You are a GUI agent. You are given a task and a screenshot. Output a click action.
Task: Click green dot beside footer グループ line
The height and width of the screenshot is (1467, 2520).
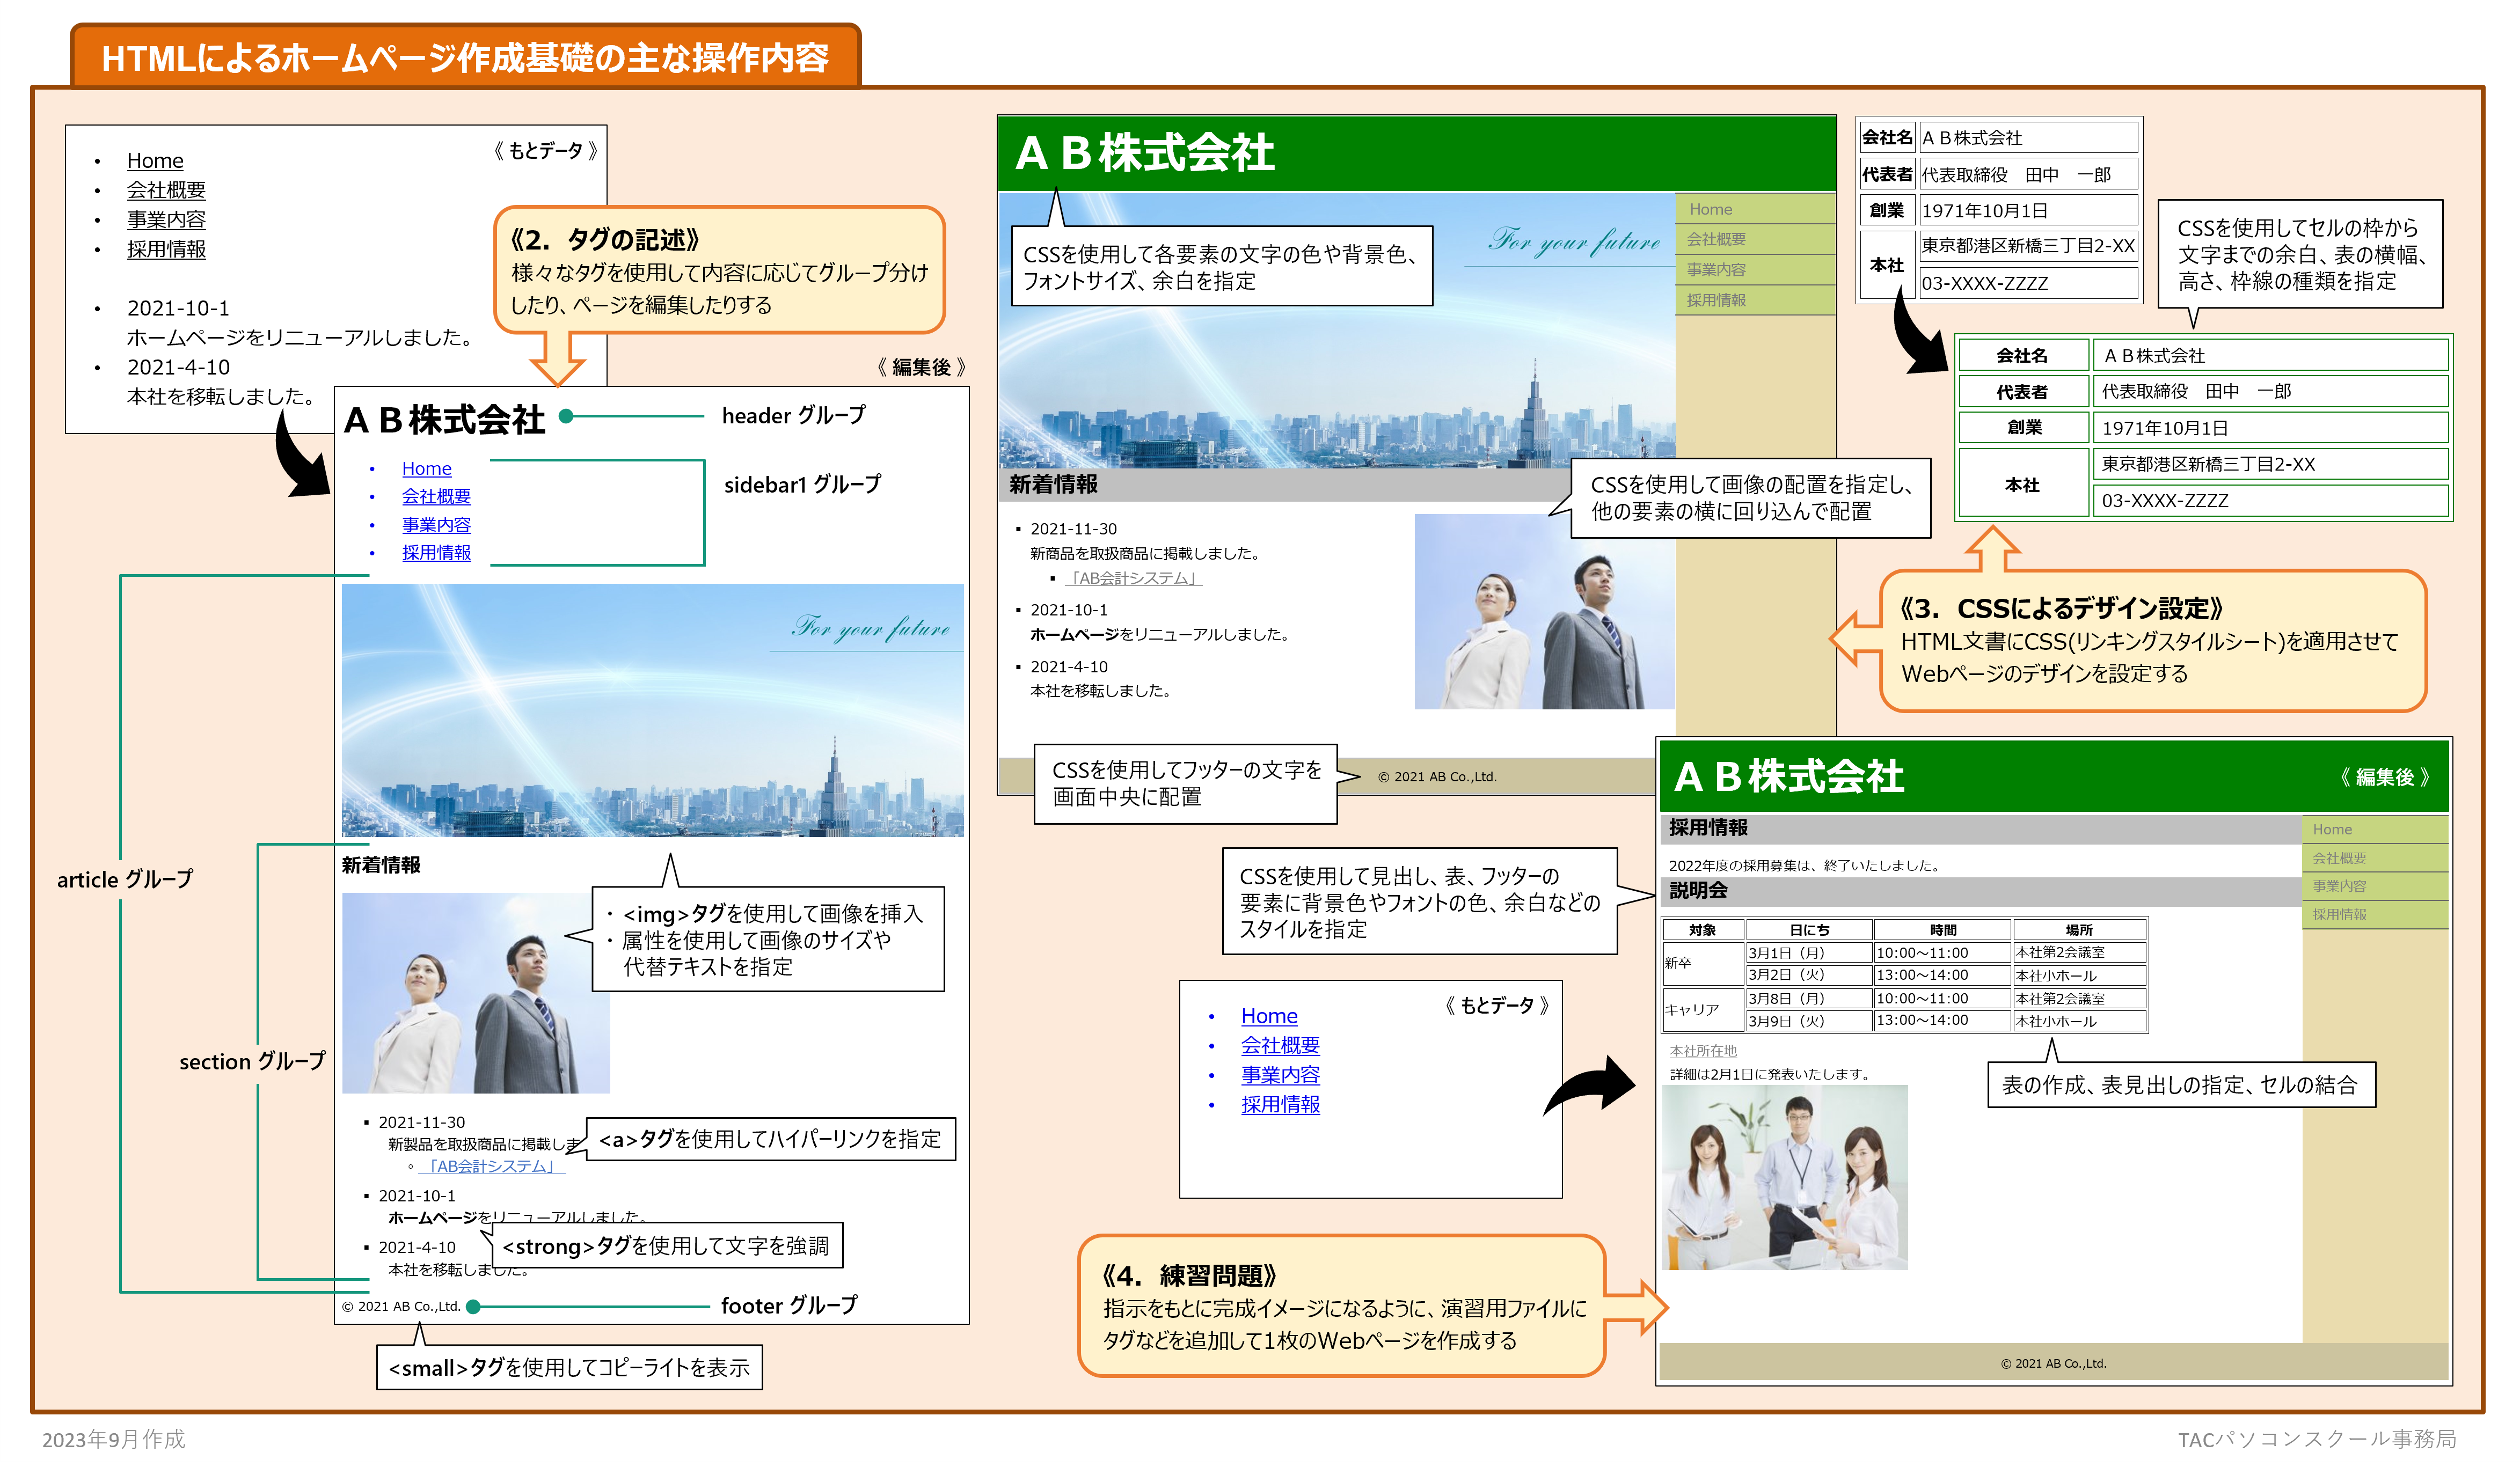coord(473,1306)
